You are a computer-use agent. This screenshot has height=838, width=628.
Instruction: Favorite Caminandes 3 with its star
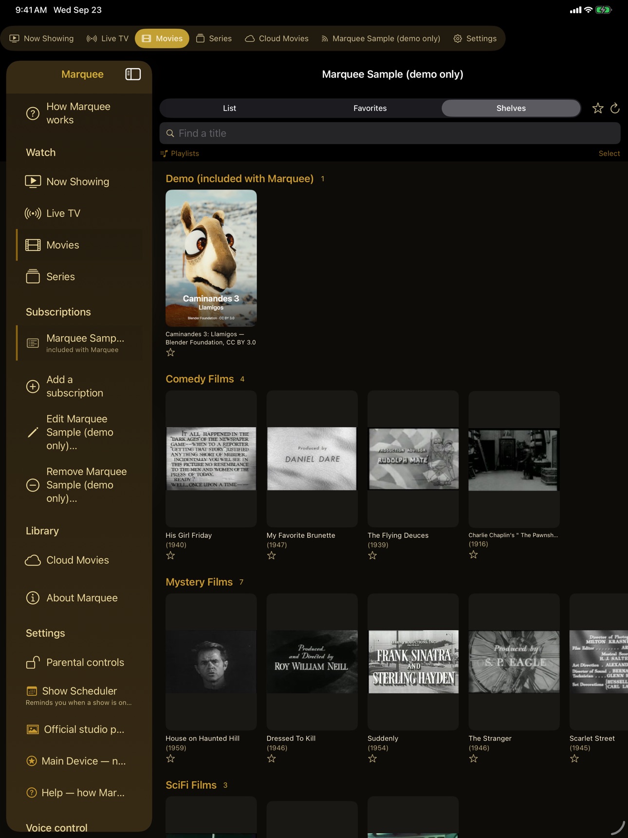(170, 352)
